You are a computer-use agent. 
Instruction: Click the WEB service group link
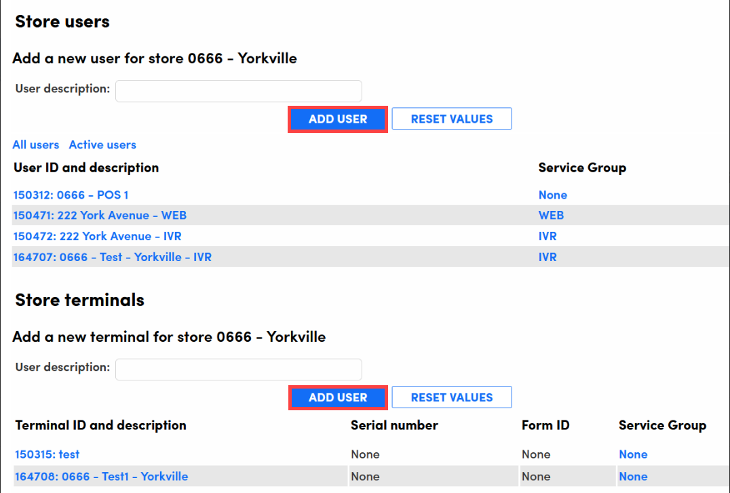click(551, 216)
